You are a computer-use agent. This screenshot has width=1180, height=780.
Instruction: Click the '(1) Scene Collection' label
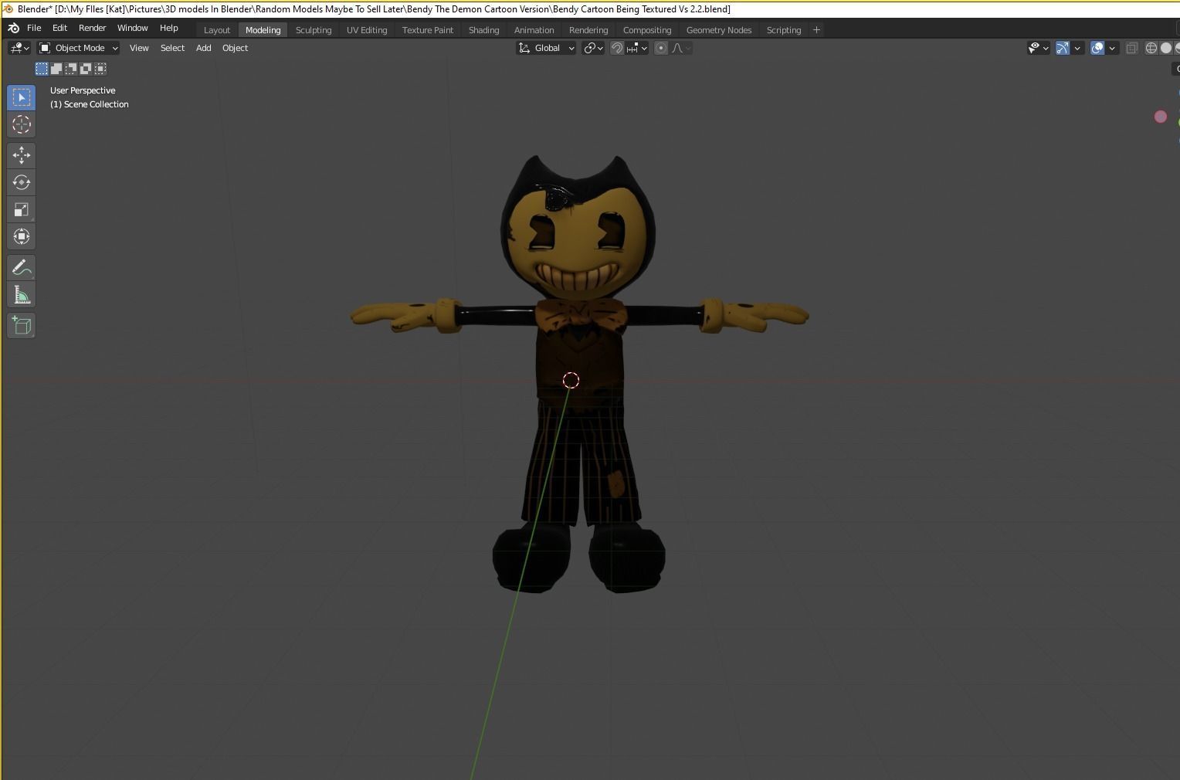[x=90, y=104]
